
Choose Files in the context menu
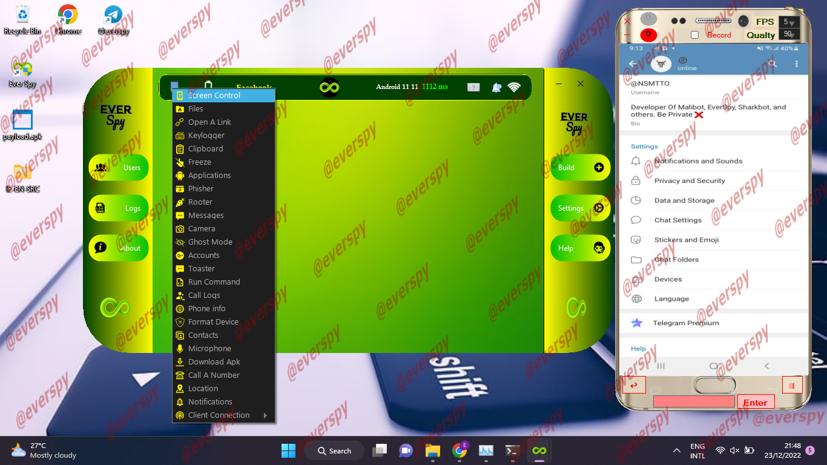coord(224,109)
